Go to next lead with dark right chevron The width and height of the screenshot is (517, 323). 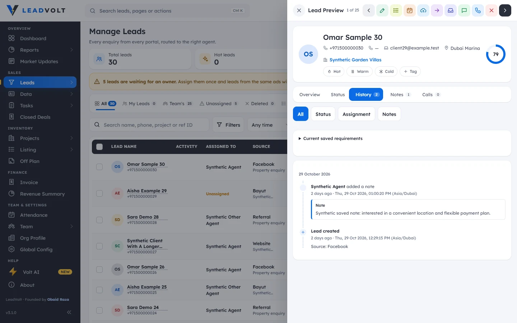click(x=505, y=10)
